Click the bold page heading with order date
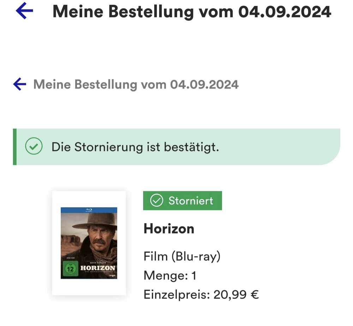Viewport: 353px width, 326px height. 192,11
